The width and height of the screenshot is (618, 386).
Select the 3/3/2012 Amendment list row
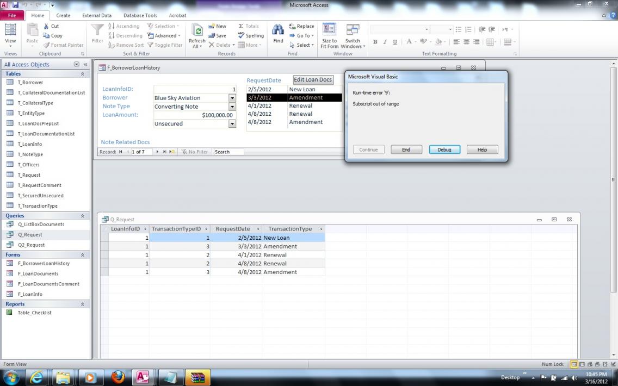tap(294, 98)
